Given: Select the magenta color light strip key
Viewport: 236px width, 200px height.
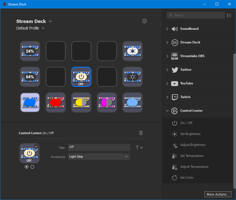Looking at the screenshot, I should 107,102.
